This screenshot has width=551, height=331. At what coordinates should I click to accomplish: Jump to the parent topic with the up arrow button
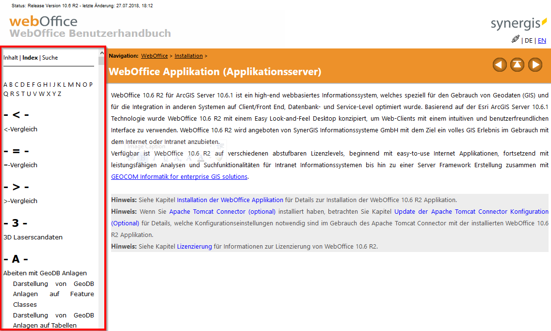click(517, 65)
